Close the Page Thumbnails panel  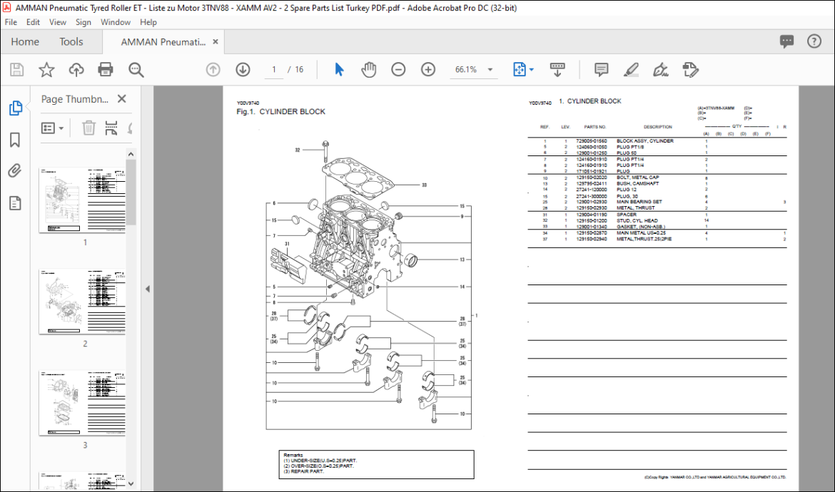click(122, 99)
